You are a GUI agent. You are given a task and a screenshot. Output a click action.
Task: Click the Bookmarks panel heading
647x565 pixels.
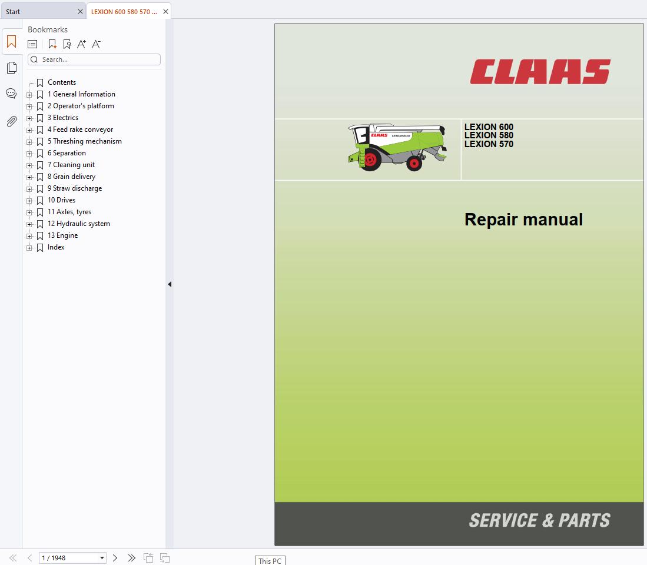[x=48, y=29]
